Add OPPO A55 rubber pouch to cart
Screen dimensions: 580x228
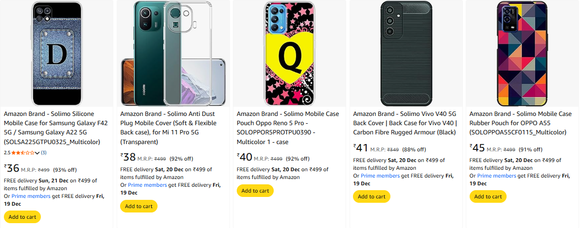pyautogui.click(x=488, y=196)
